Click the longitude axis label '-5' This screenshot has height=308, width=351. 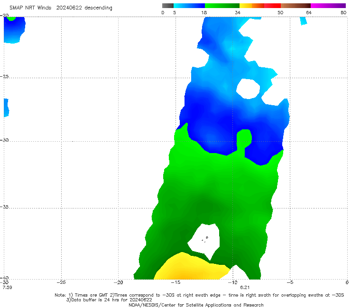point(290,282)
